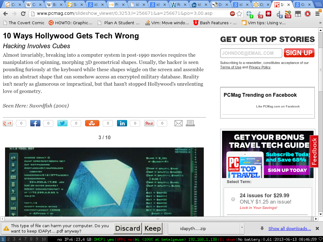Open the Terms of Use link

(x=231, y=67)
